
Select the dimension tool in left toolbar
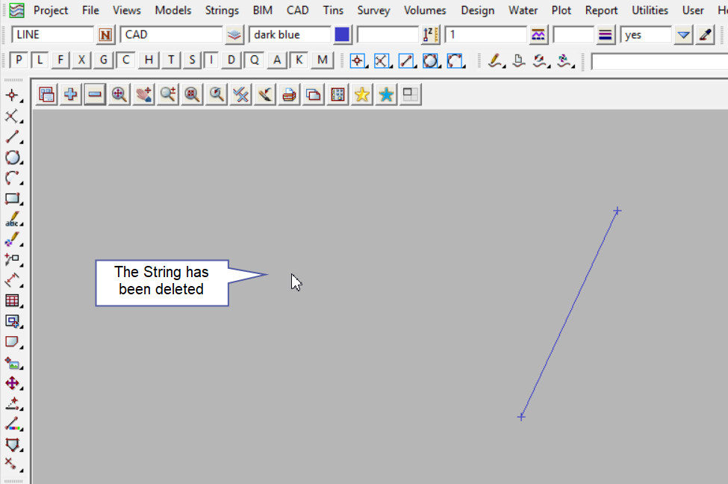click(x=13, y=280)
